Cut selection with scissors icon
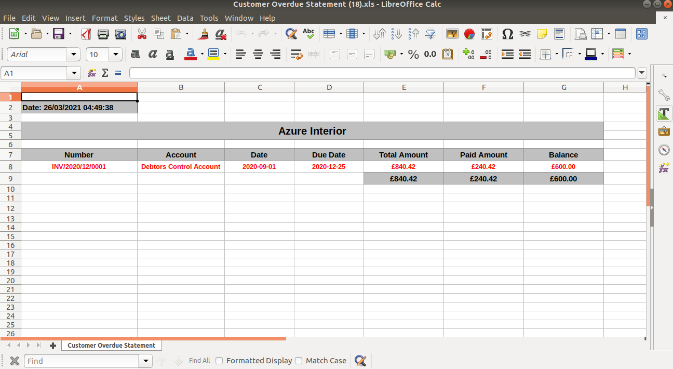Image resolution: width=673 pixels, height=369 pixels. (142, 34)
